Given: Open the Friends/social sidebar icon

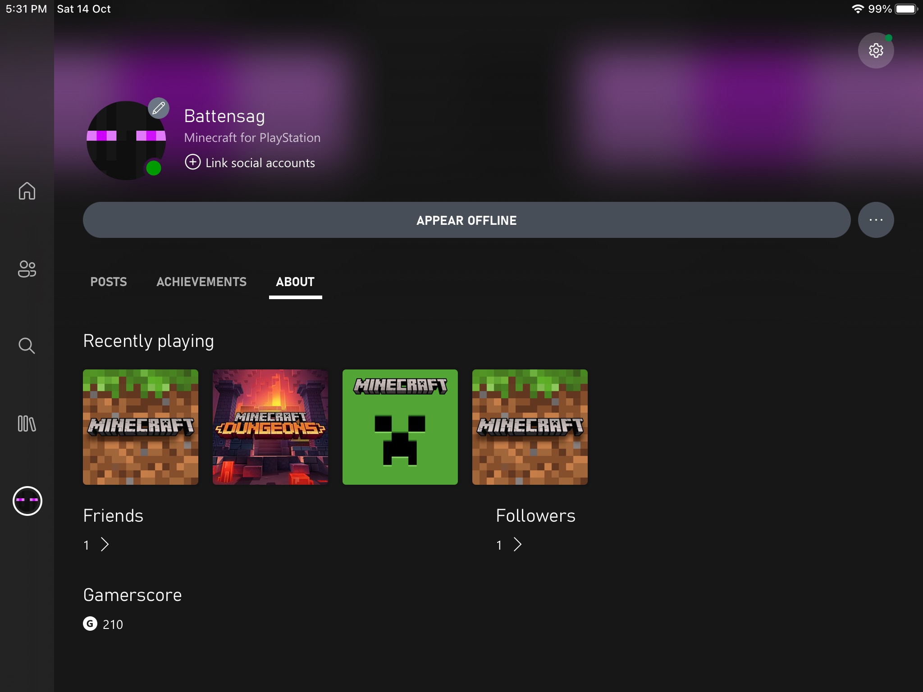Looking at the screenshot, I should (27, 269).
